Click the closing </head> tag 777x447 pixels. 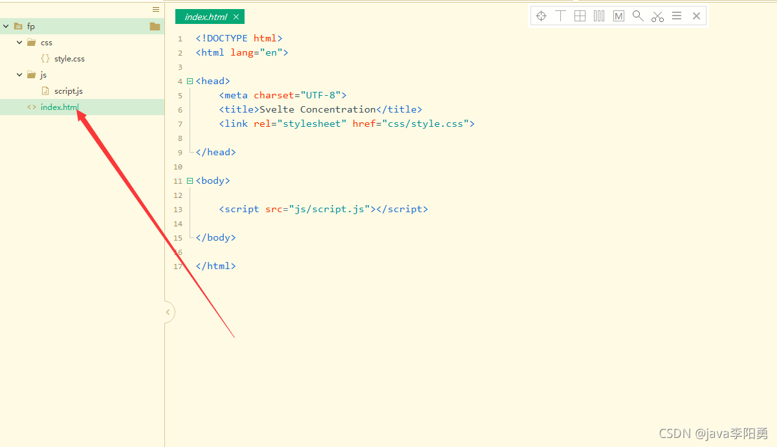click(x=216, y=152)
